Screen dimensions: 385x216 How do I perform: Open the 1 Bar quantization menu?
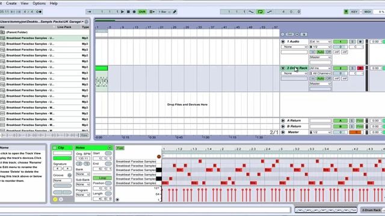click(164, 12)
